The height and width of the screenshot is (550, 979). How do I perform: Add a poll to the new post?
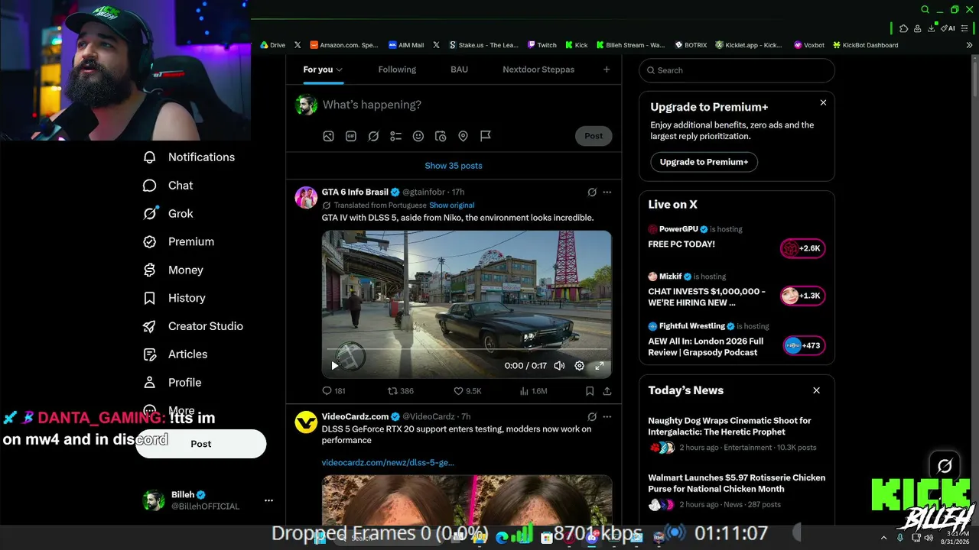click(395, 136)
